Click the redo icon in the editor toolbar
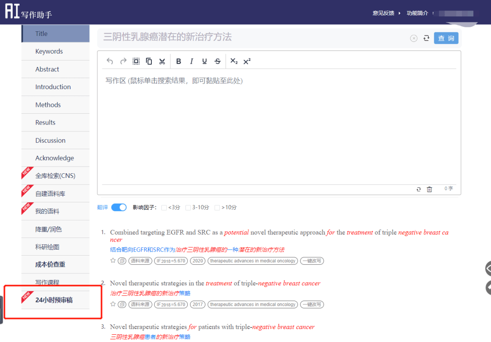This screenshot has height=342, width=491. click(123, 61)
